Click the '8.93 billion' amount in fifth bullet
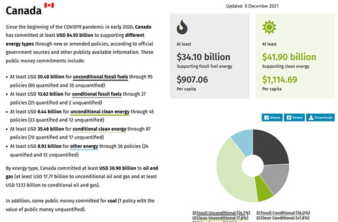Image resolution: width=338 pixels, height=222 pixels. pos(50,146)
